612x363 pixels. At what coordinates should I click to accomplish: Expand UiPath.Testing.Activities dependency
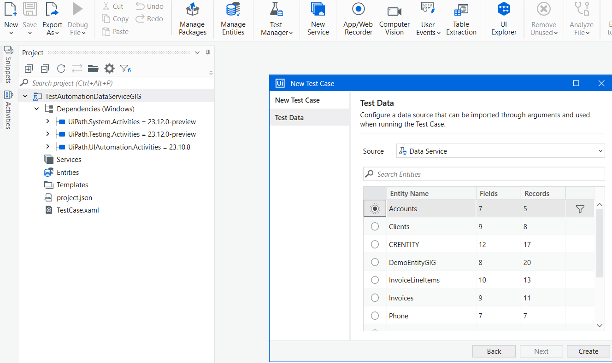pos(47,134)
